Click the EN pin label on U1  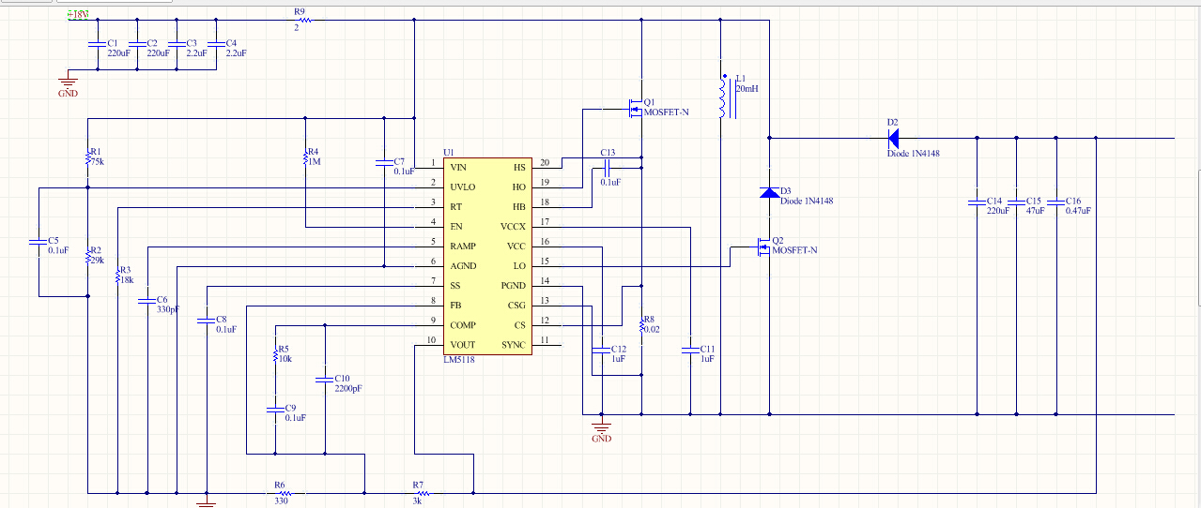click(456, 227)
